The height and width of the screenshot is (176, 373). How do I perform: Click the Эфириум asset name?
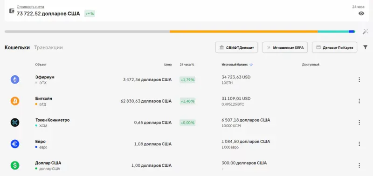[45, 77]
